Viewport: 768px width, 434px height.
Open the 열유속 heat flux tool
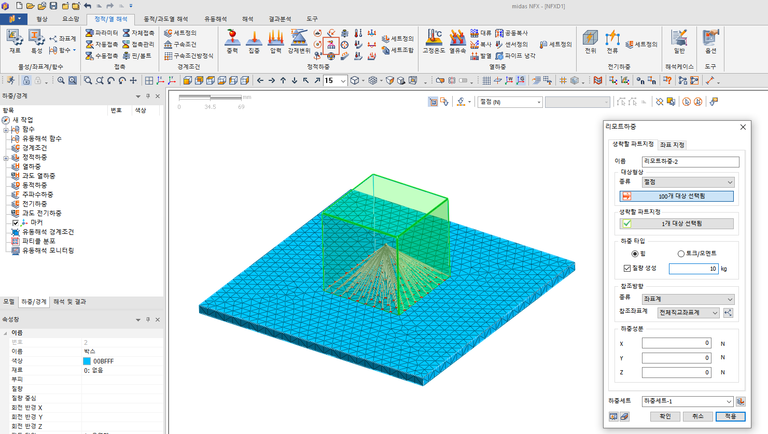457,41
